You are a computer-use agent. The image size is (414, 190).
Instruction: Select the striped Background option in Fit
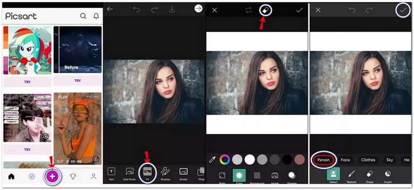pos(257,177)
